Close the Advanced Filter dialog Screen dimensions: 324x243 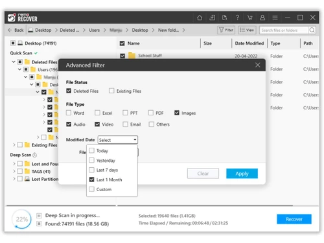pyautogui.click(x=258, y=65)
